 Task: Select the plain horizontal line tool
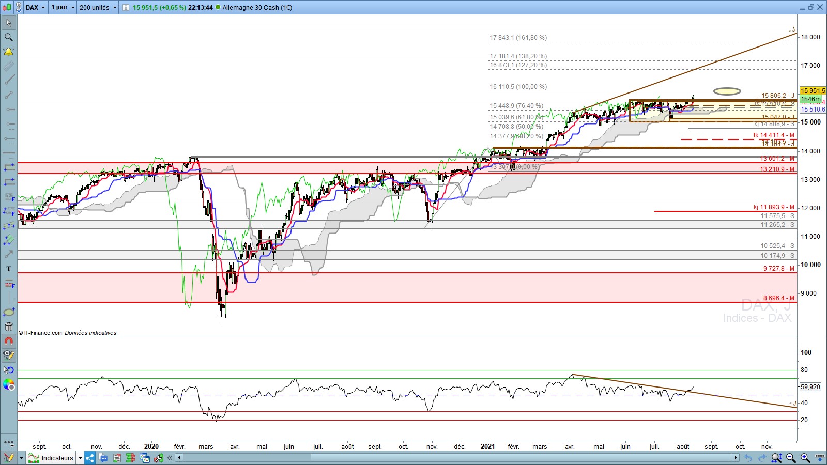9,153
